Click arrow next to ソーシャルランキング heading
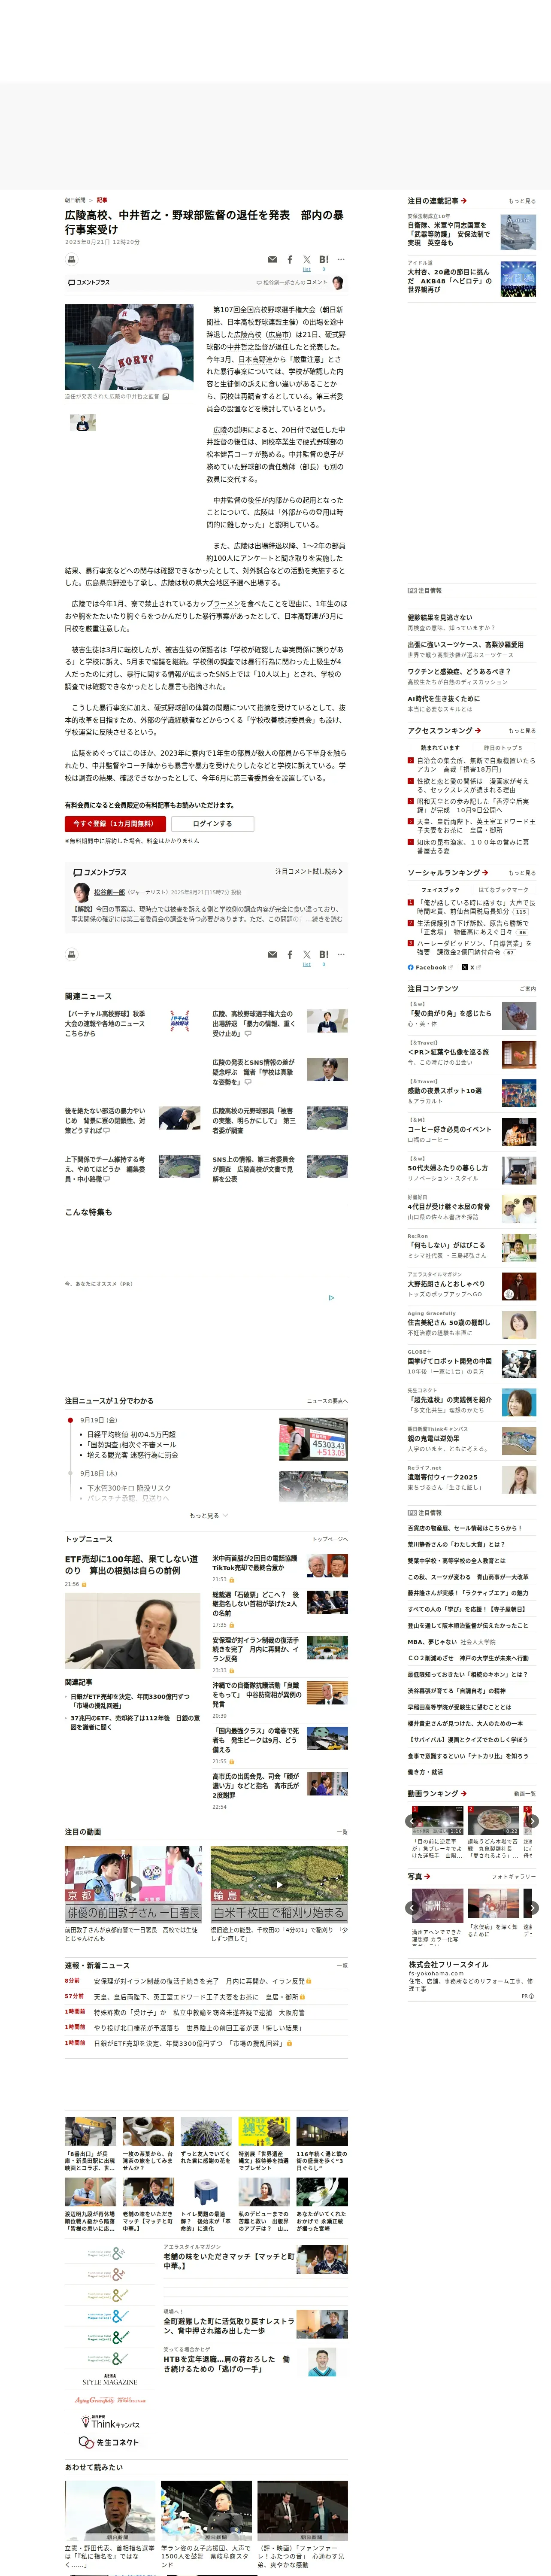The image size is (551, 2576). (x=485, y=873)
